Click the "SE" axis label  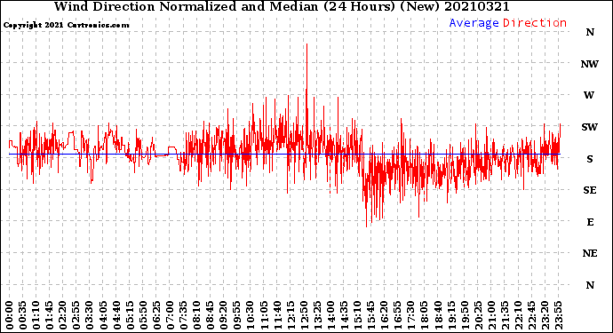pos(590,190)
